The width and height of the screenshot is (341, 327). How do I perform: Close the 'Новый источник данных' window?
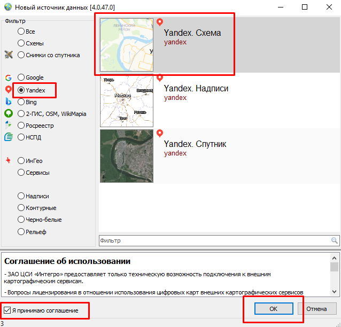tap(329, 7)
